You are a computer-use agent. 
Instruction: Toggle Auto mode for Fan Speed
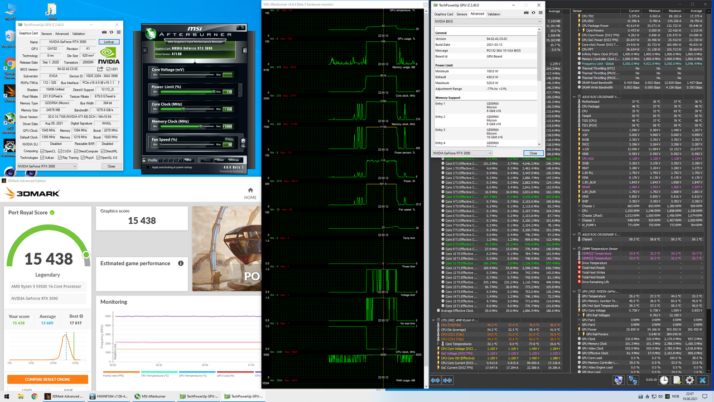pyautogui.click(x=228, y=139)
